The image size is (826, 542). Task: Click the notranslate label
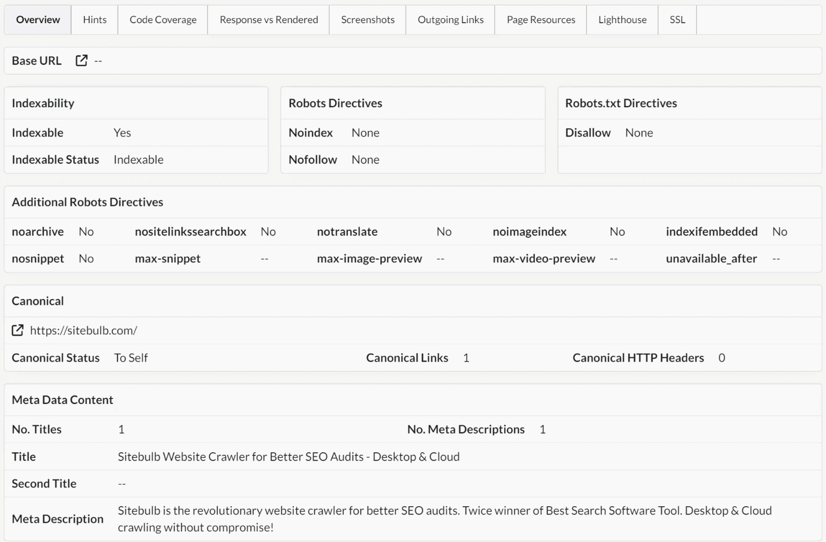pos(347,232)
